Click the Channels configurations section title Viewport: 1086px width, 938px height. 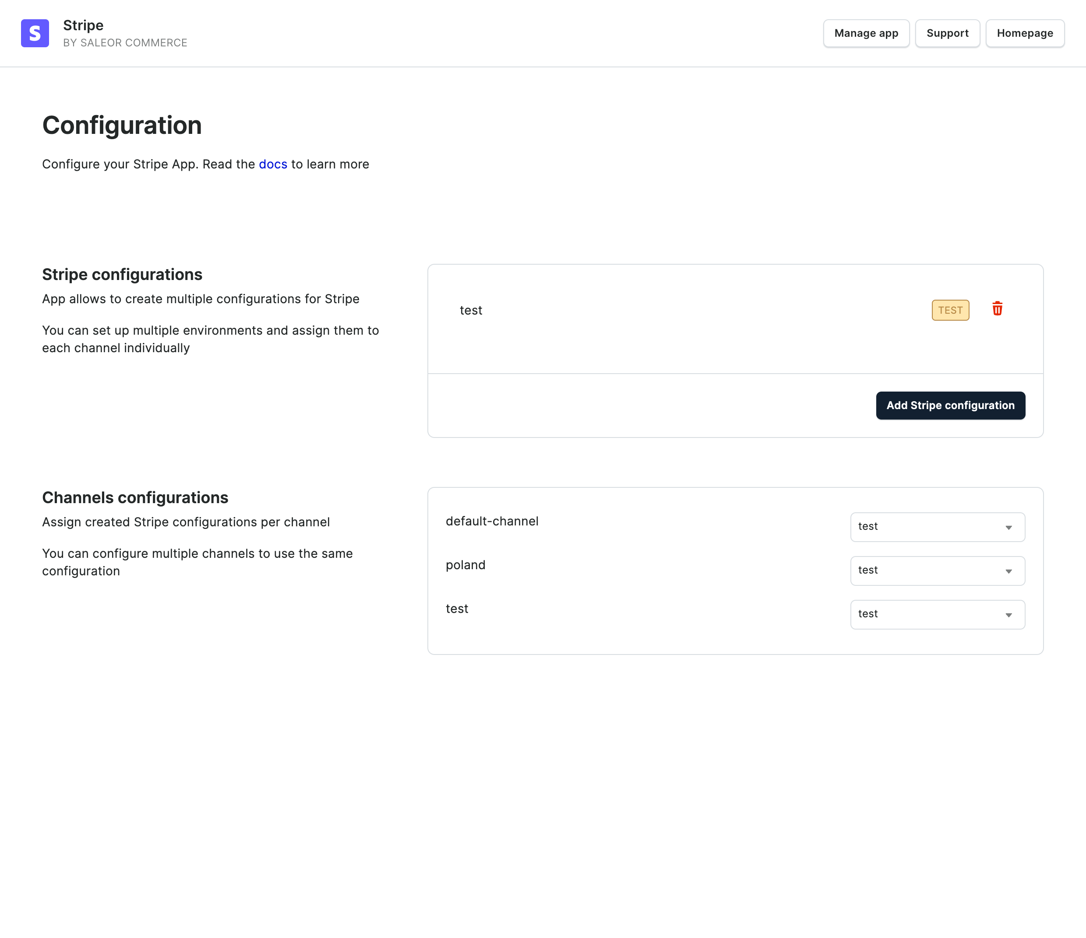[x=135, y=497]
